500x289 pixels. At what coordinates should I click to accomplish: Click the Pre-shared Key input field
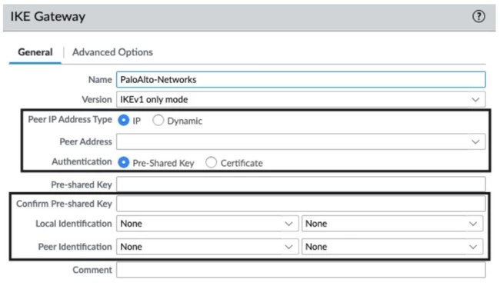(x=301, y=184)
